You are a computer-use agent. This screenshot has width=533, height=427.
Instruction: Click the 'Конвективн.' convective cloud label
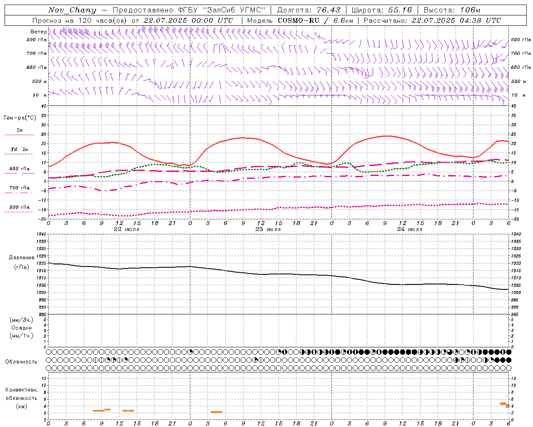22,390
